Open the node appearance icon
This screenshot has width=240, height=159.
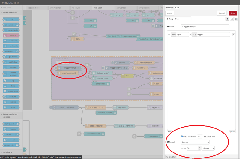click(x=236, y=19)
